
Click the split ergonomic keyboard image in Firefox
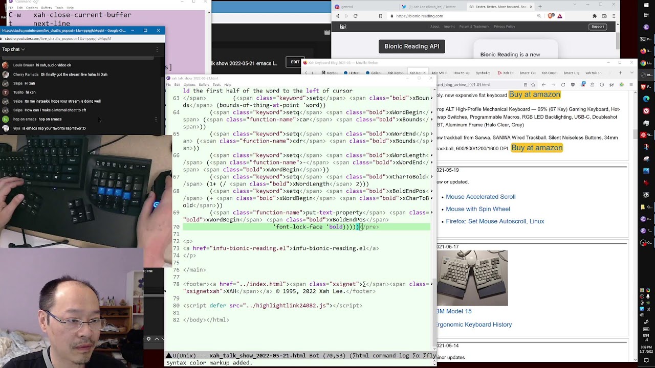[472, 278]
